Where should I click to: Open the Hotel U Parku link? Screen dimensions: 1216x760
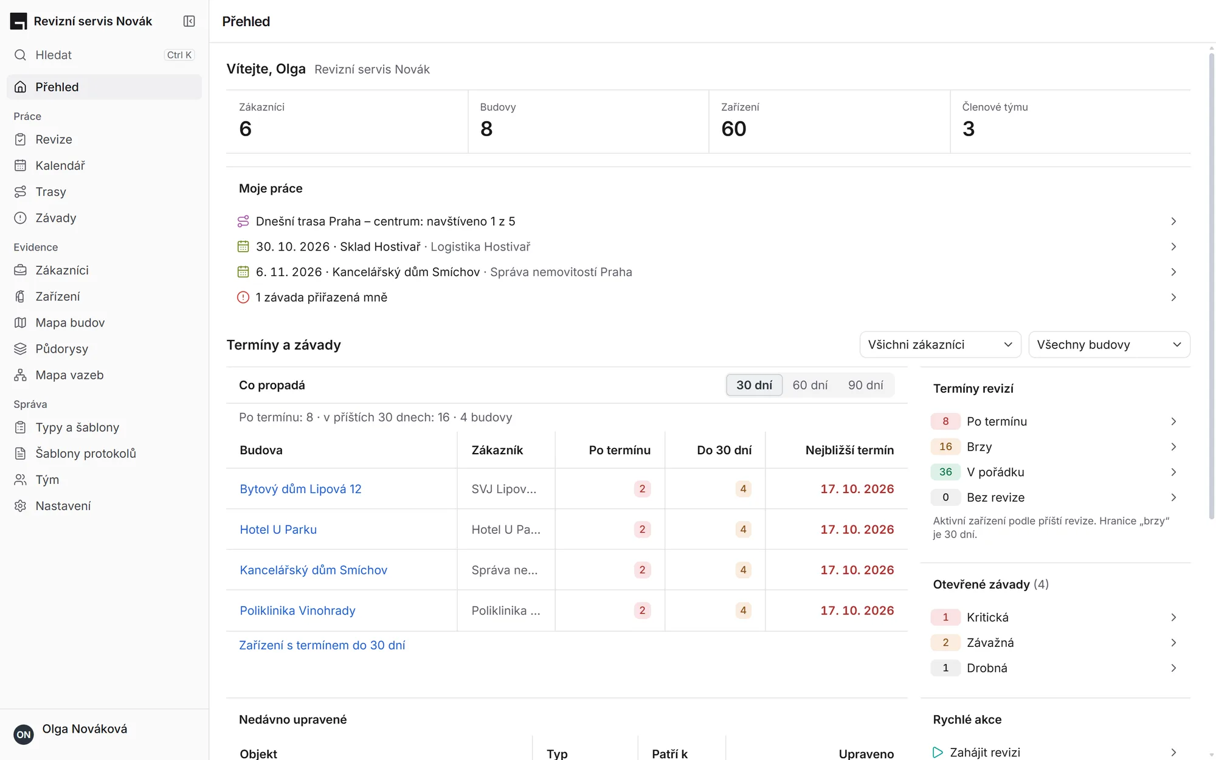(x=278, y=530)
